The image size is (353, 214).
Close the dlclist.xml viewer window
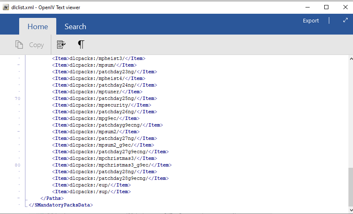(345, 7)
